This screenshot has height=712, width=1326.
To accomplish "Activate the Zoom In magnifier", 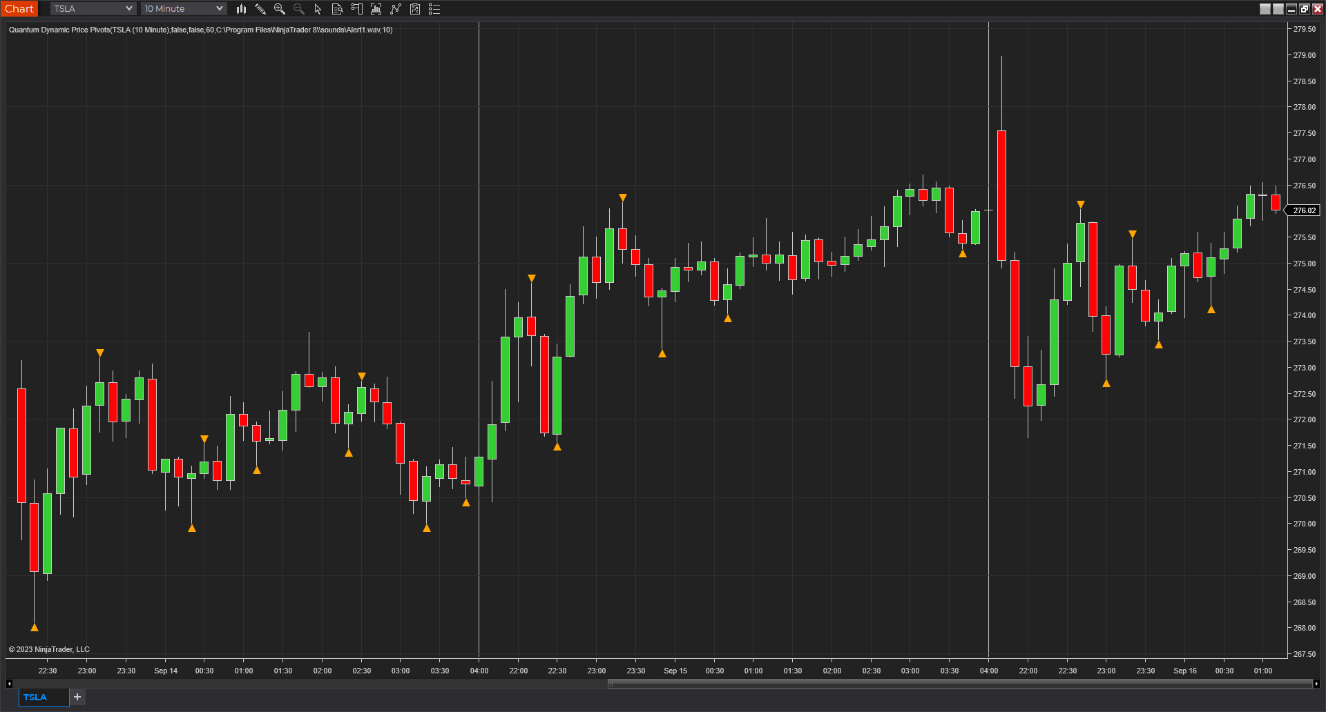I will [x=280, y=9].
